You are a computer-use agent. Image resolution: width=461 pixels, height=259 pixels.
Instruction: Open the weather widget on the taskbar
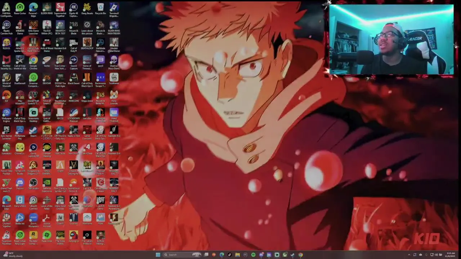point(13,255)
